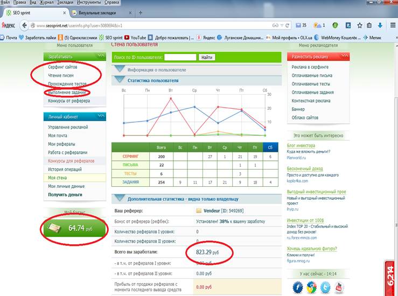Open the Почта bookmark
Screen dimensions: 398x296
[9, 38]
